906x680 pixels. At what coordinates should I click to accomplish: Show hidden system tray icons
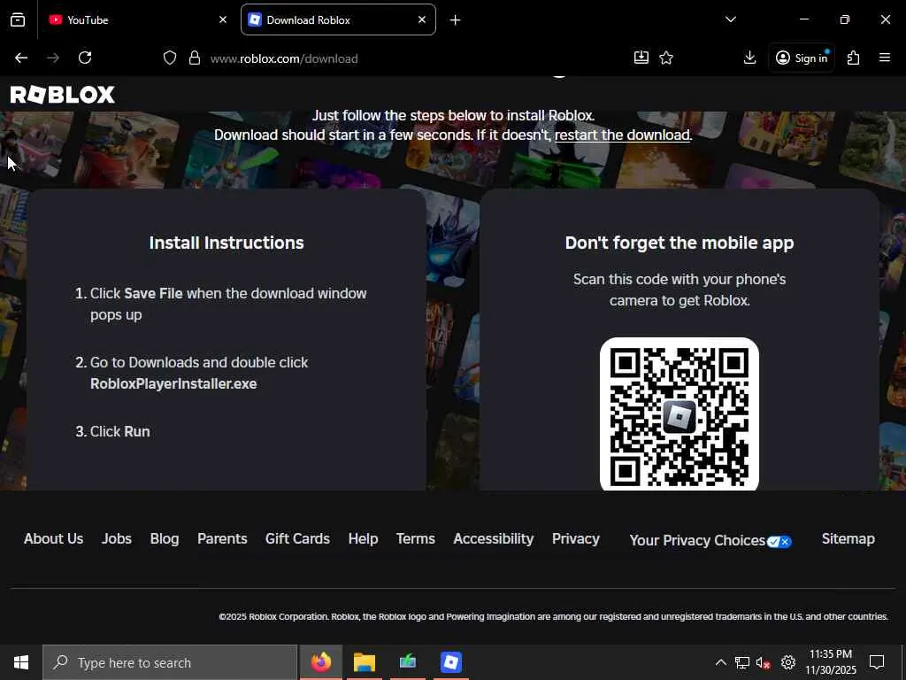pyautogui.click(x=720, y=662)
